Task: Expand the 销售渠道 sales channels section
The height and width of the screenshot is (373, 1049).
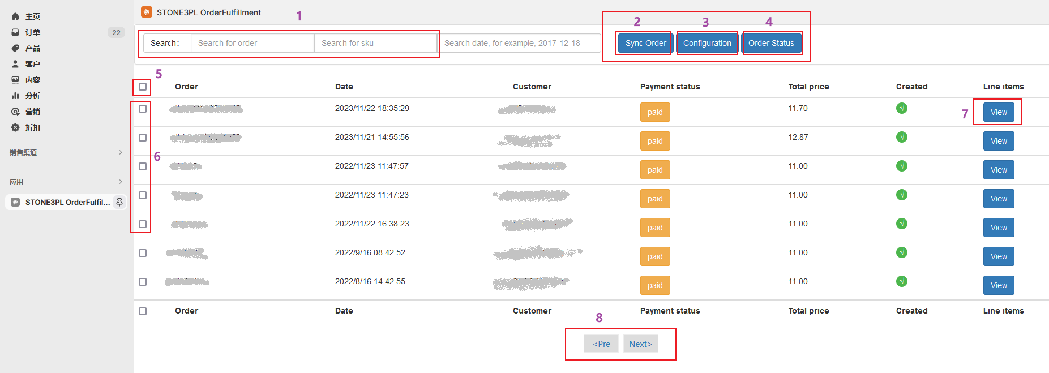Action: (120, 152)
